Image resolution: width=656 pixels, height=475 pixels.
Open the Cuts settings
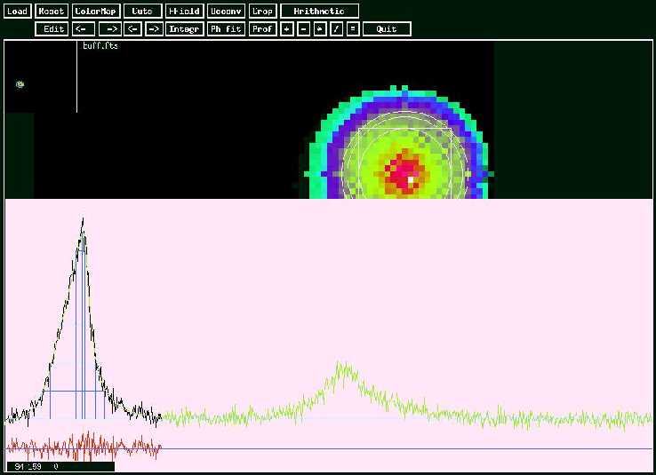pyautogui.click(x=142, y=12)
